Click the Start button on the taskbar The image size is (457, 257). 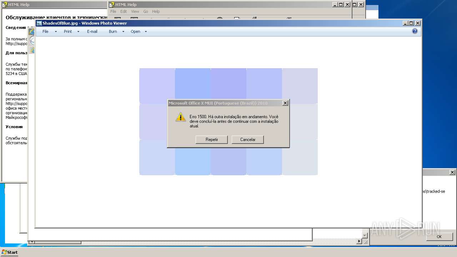tap(10, 252)
